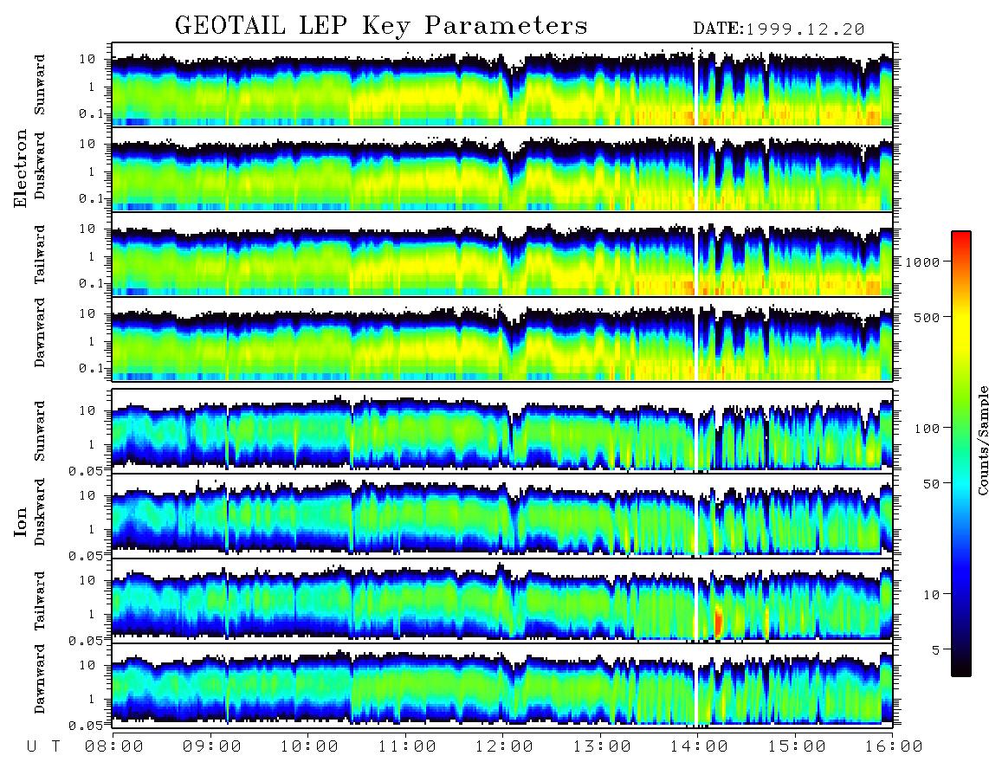Viewport: 989px width, 762px height.
Task: Select the Electron Tailward spectrogram panel
Action: (x=502, y=255)
